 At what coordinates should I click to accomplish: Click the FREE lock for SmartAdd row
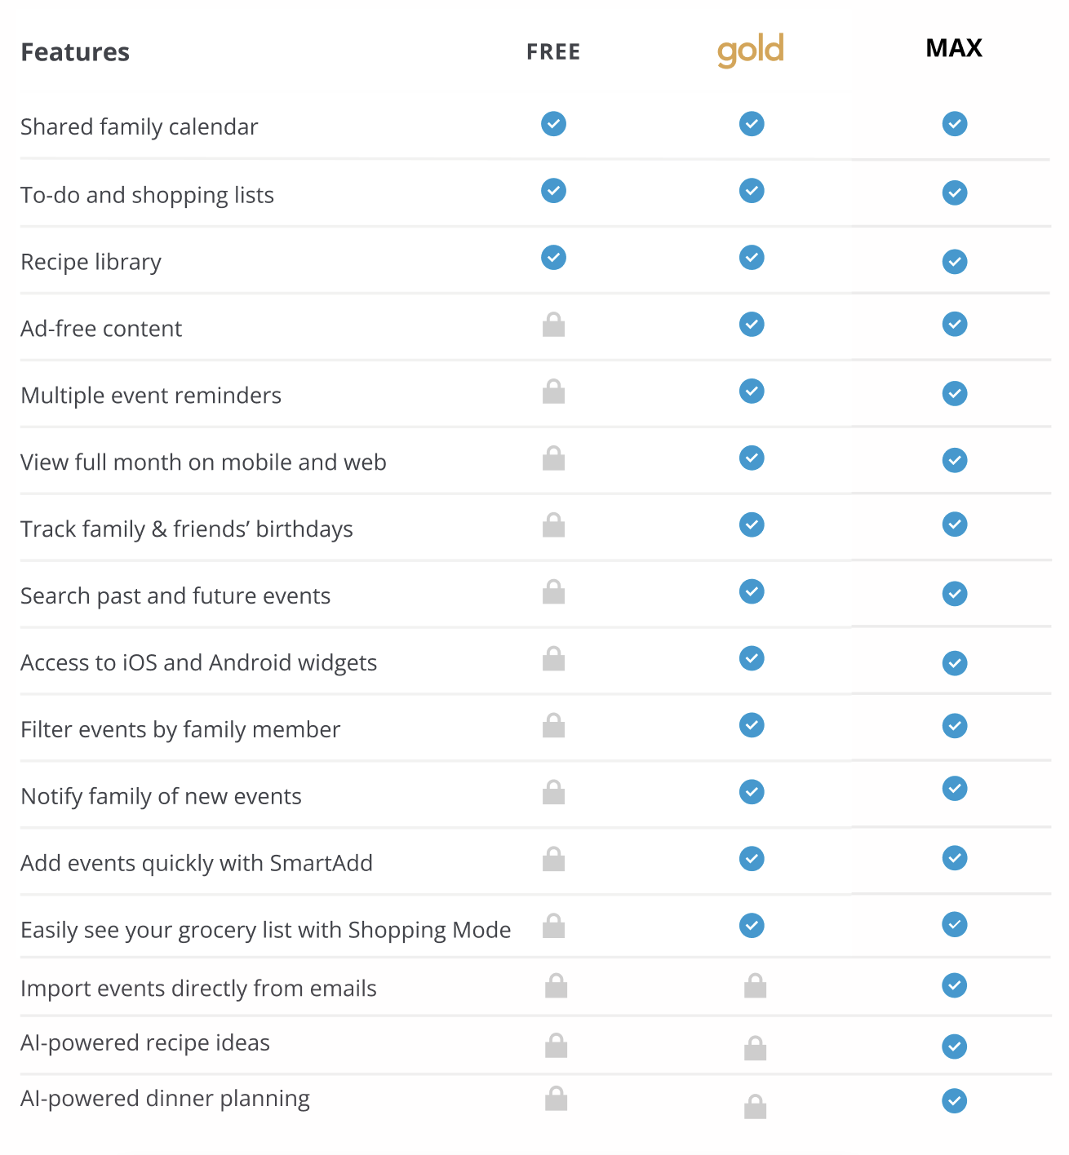553,859
